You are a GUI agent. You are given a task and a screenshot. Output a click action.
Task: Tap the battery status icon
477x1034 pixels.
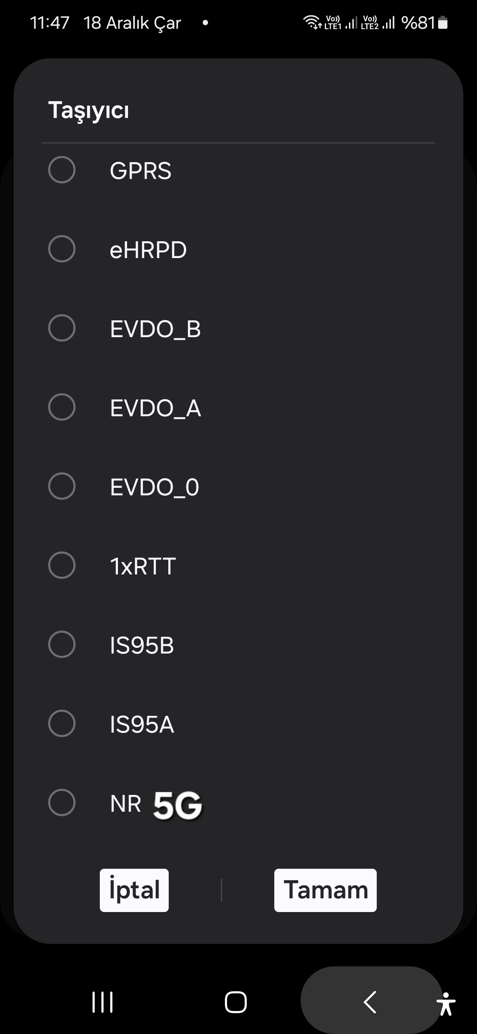click(443, 23)
